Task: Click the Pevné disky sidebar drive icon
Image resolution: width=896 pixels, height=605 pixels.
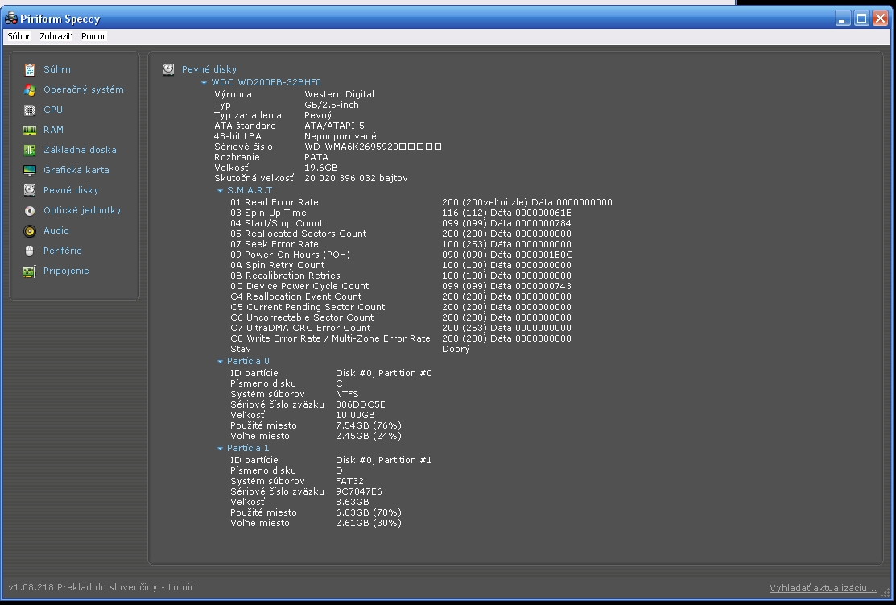Action: click(30, 190)
